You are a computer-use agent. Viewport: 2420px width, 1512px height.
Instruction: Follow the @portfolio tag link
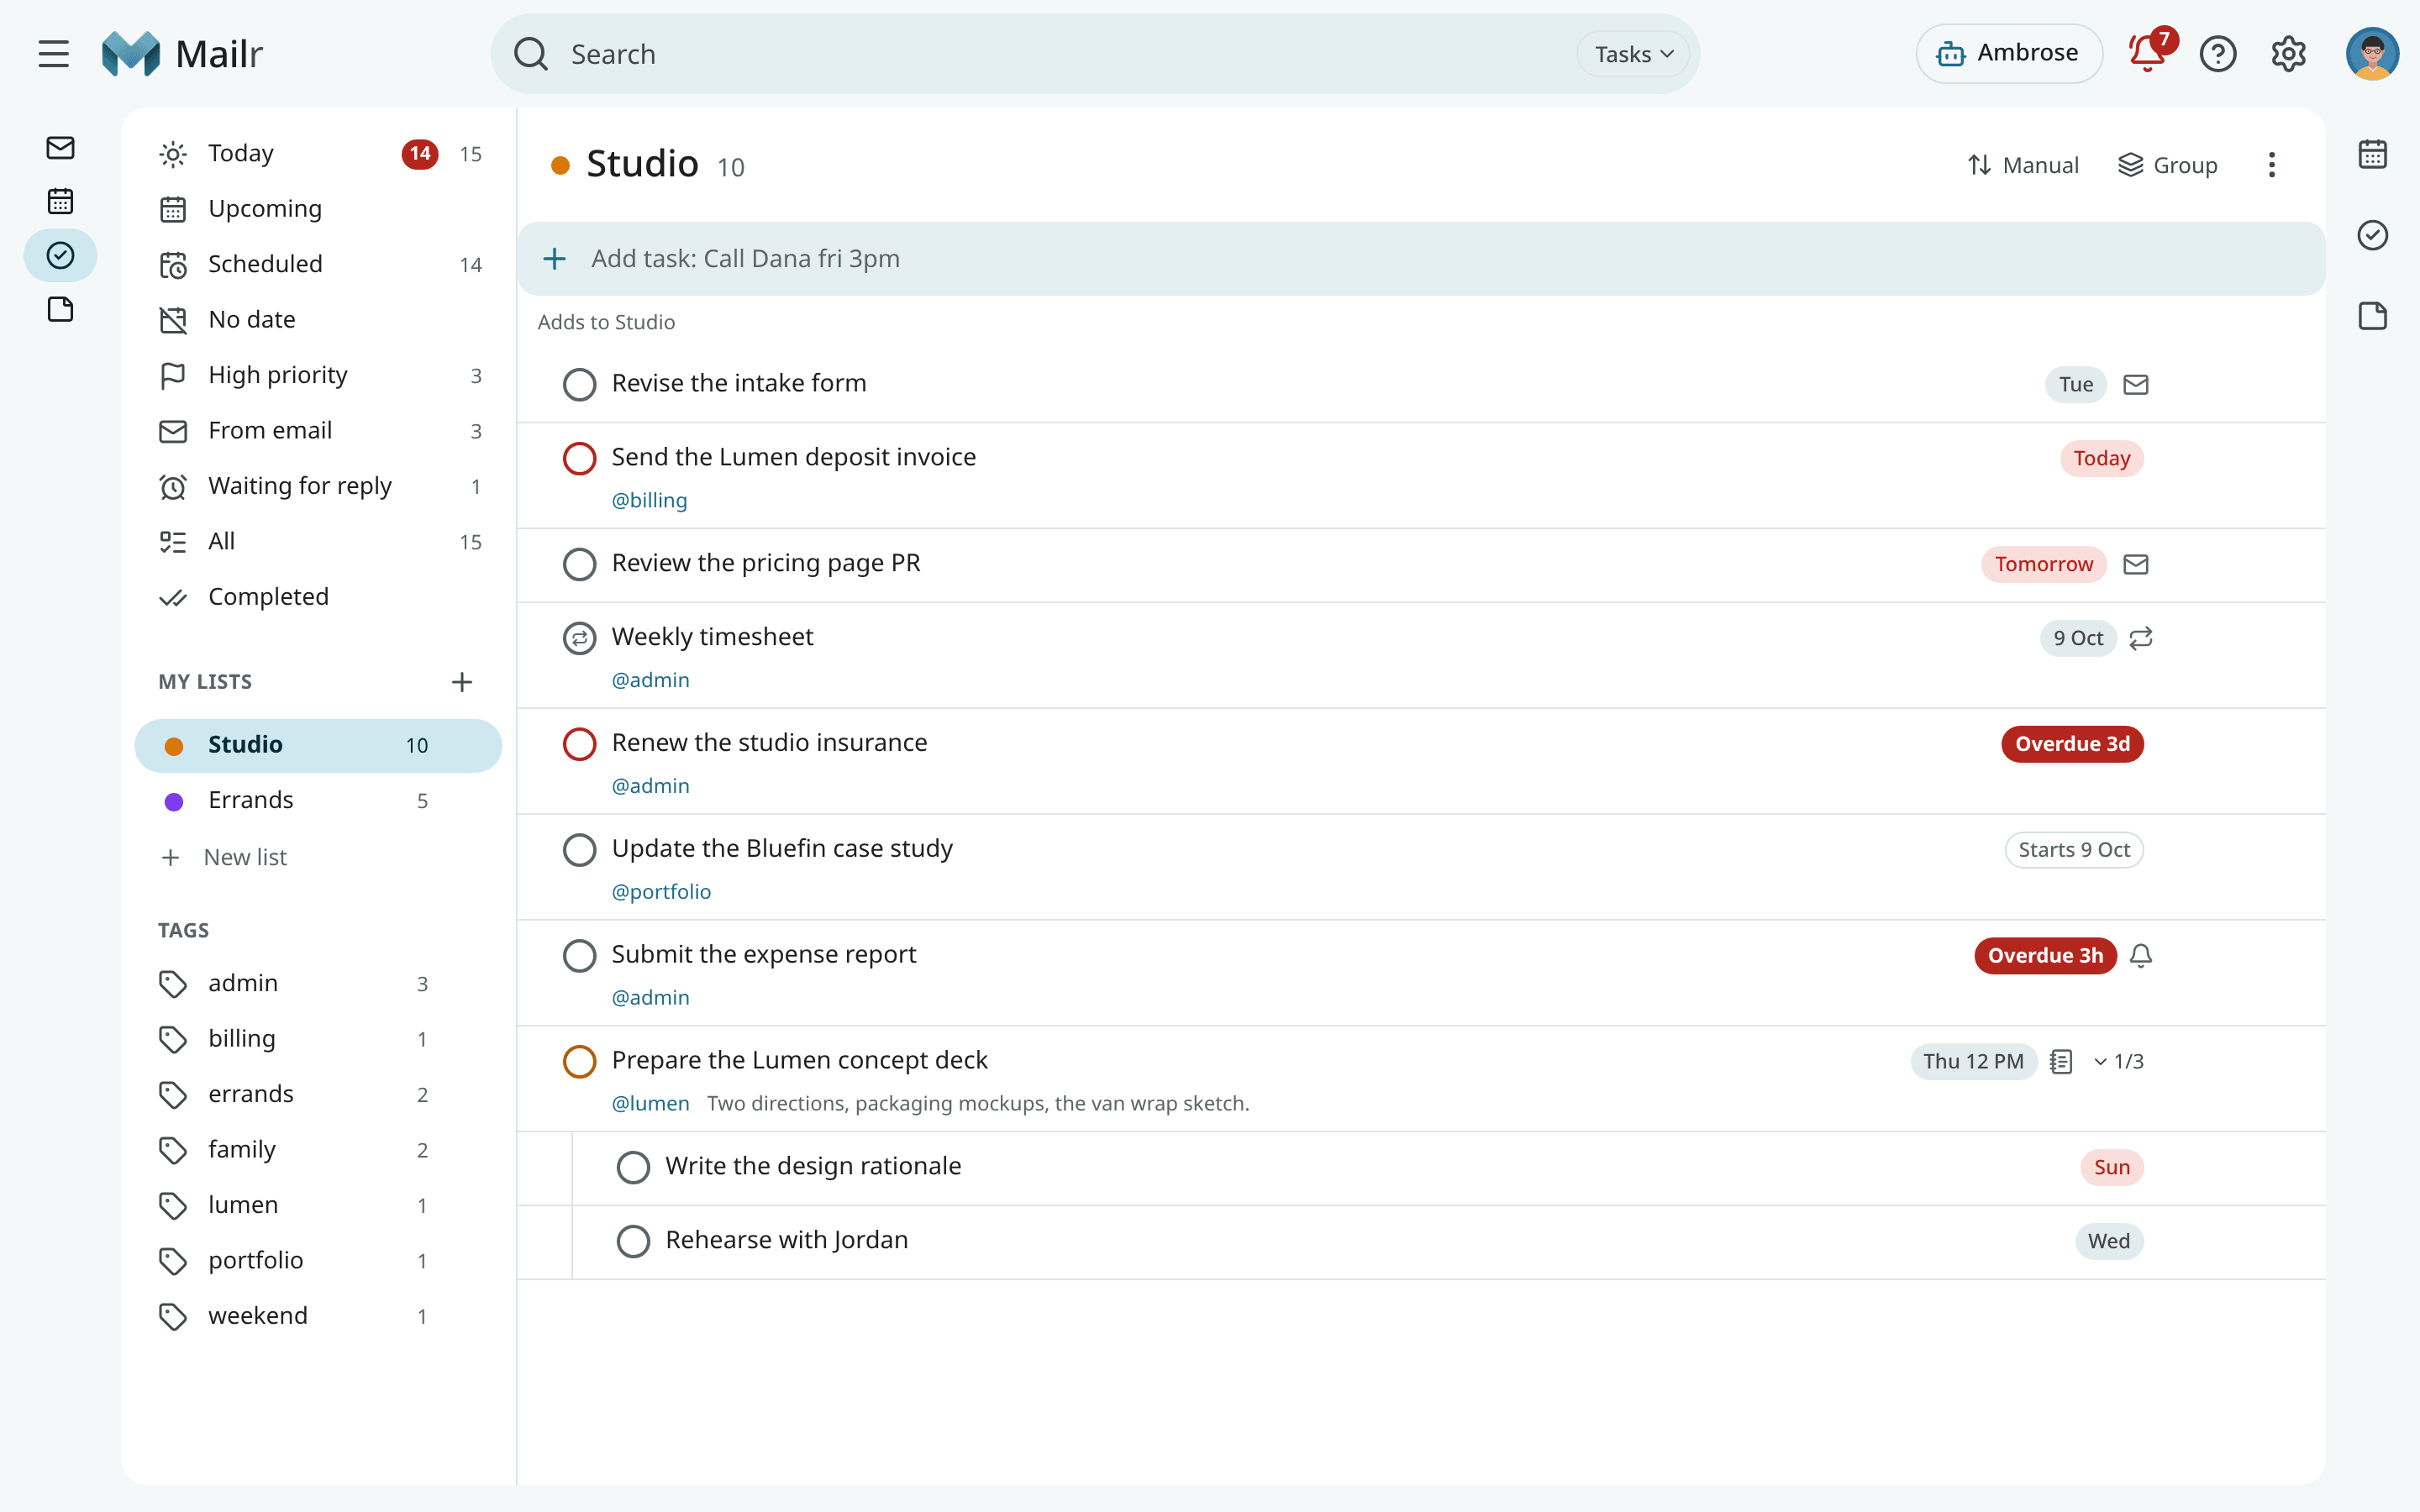pos(661,892)
